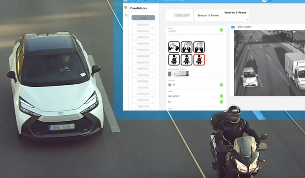
Task: Click the Candidates heading
Action: 139,8
